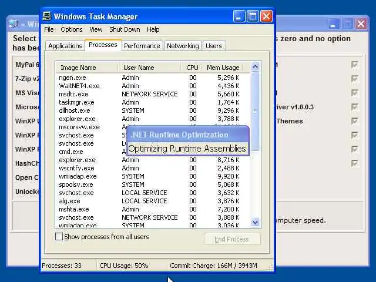Select the HashCh entry in background window
Screen dimensions: 376x282
tap(27, 163)
